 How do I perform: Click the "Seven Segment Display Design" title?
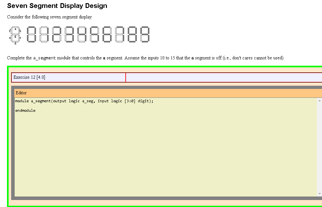[x=57, y=6]
